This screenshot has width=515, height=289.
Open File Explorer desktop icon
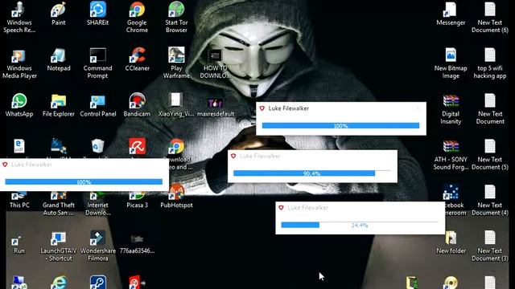[x=59, y=105]
